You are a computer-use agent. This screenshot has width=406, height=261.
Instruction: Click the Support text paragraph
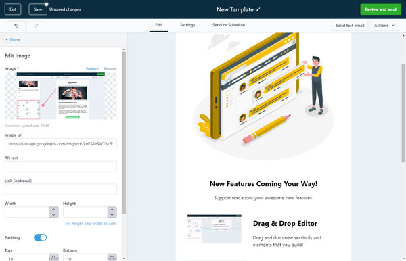pos(263,198)
